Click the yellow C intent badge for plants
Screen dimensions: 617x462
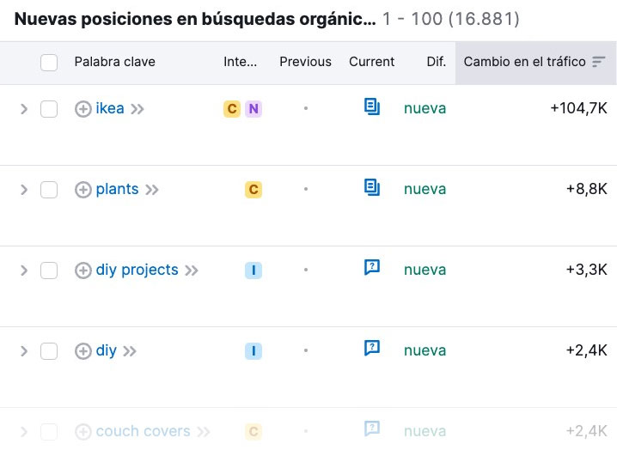click(253, 190)
